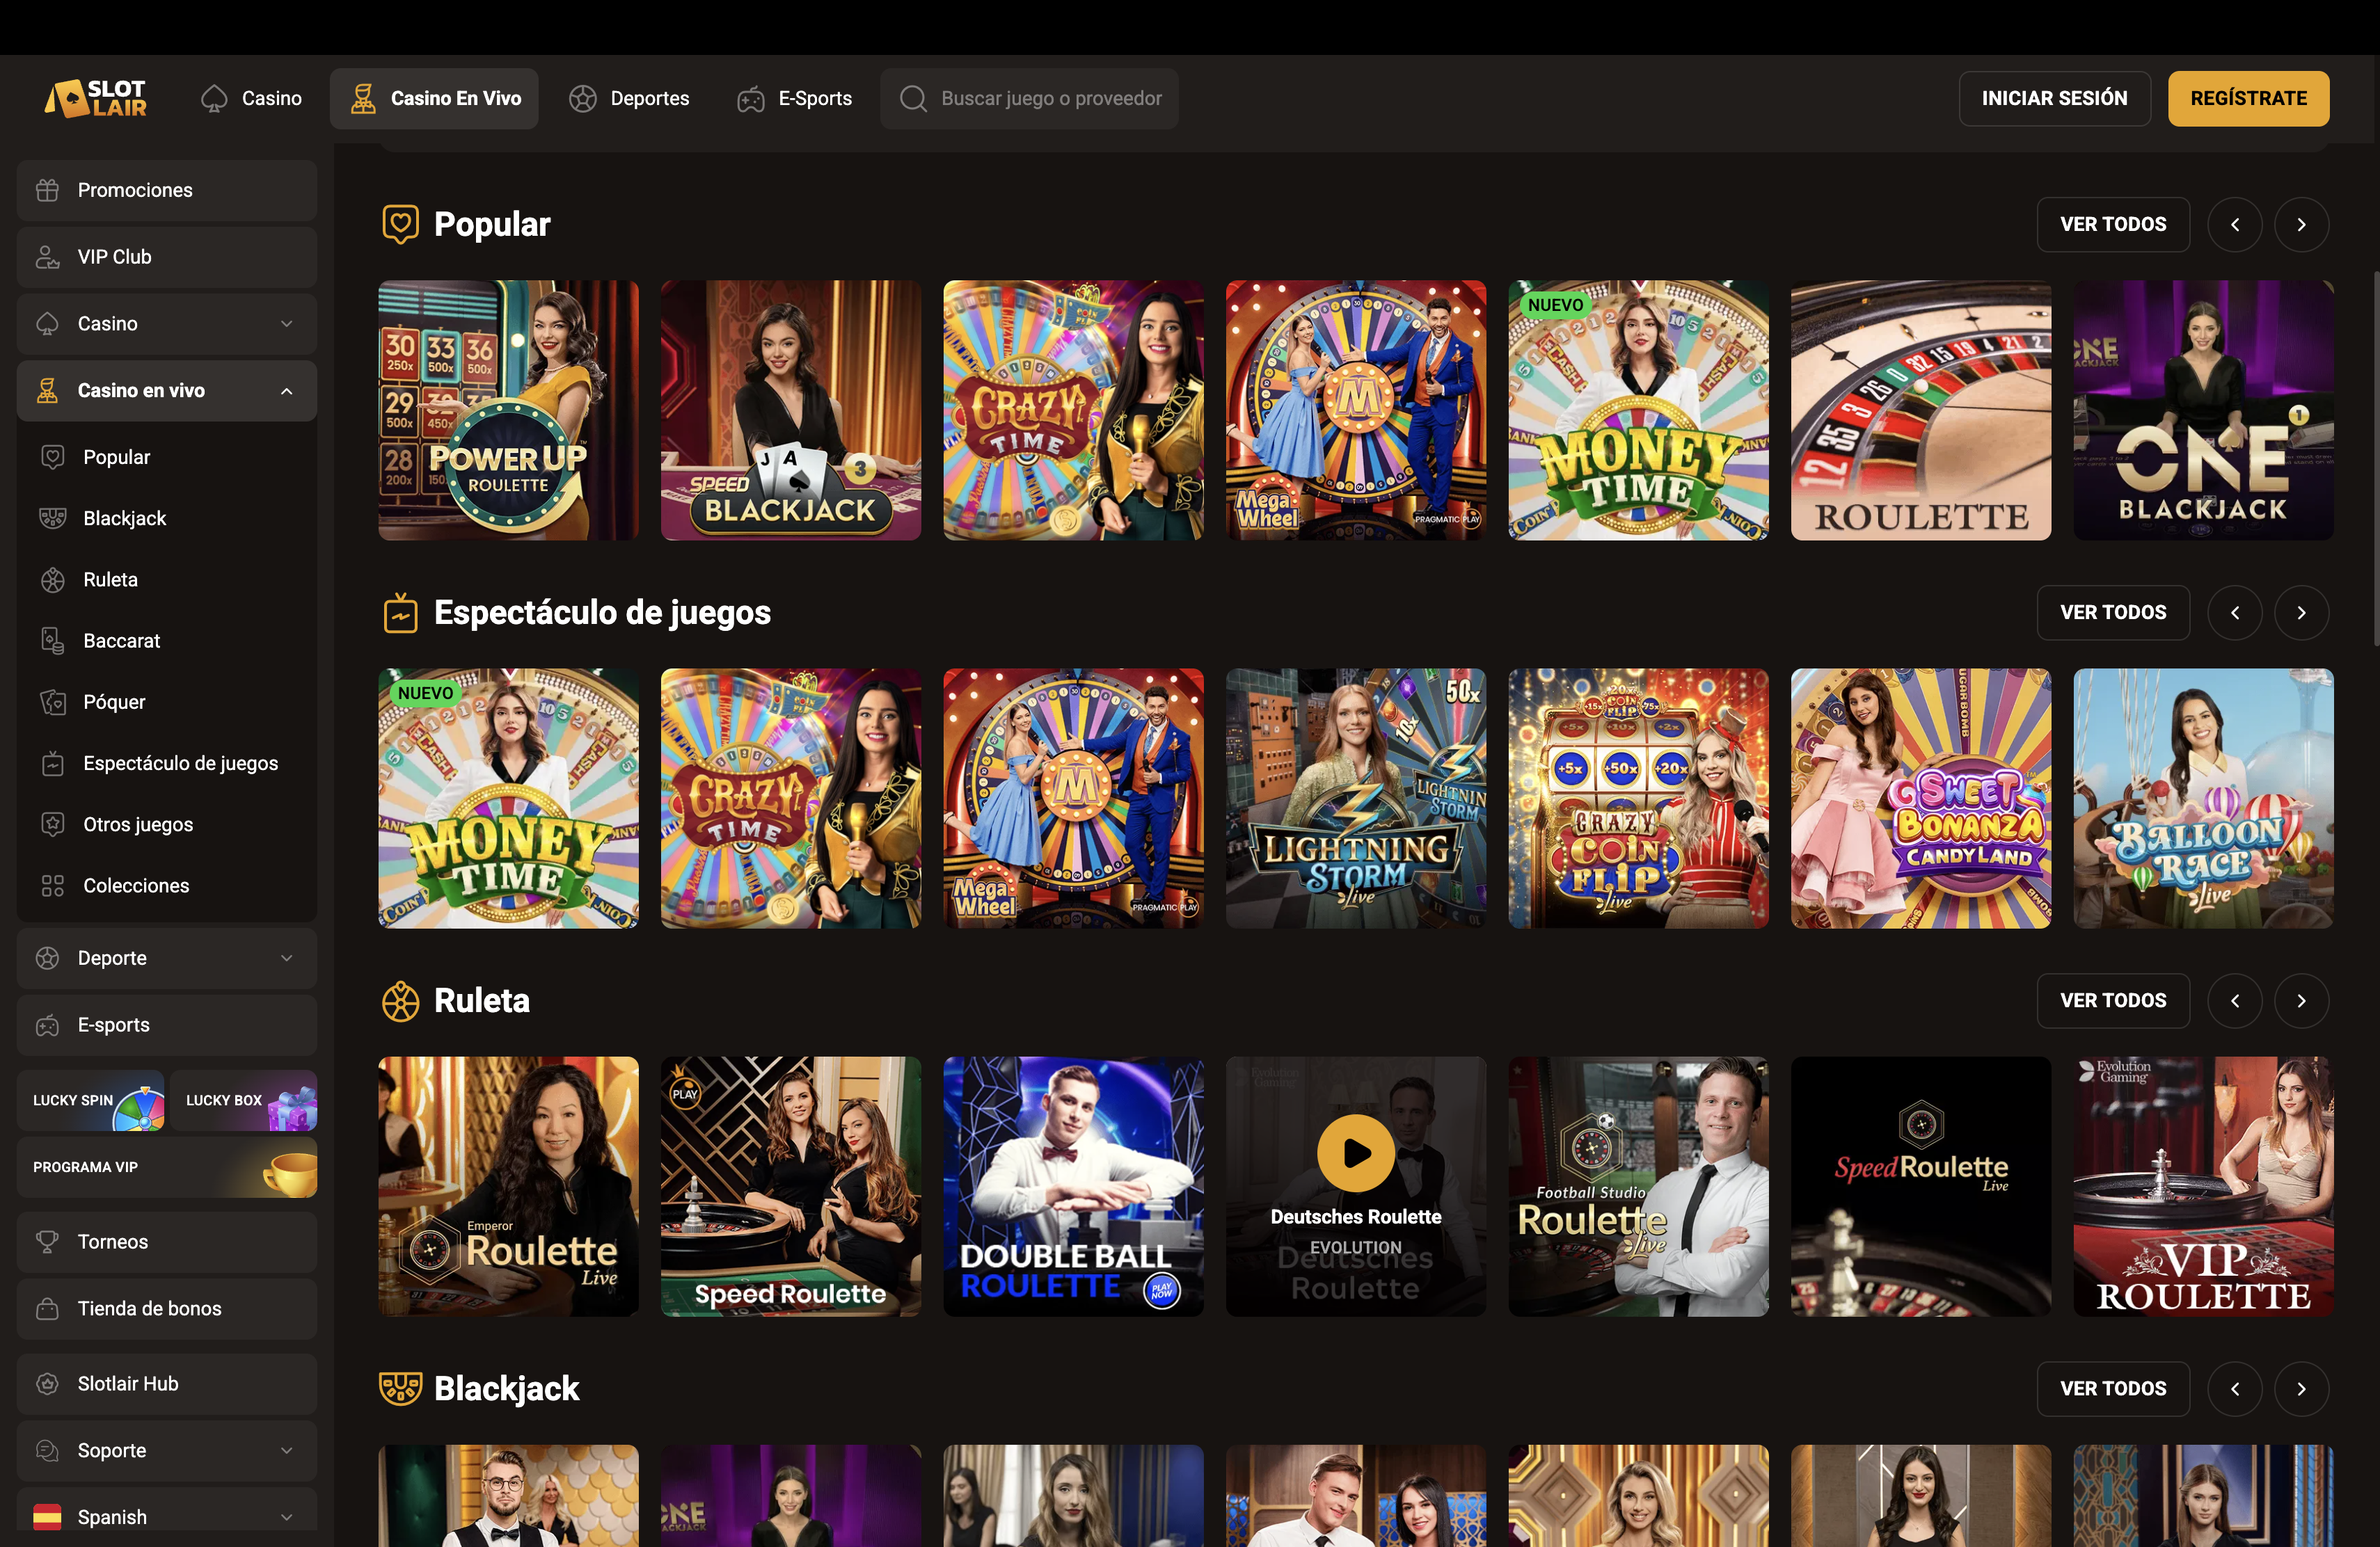Click the Blackjack section heading icon

click(400, 1388)
